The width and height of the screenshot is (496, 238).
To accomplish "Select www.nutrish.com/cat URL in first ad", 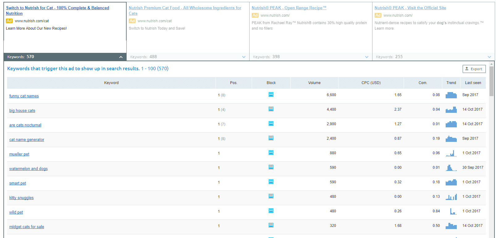I will 32,21.
